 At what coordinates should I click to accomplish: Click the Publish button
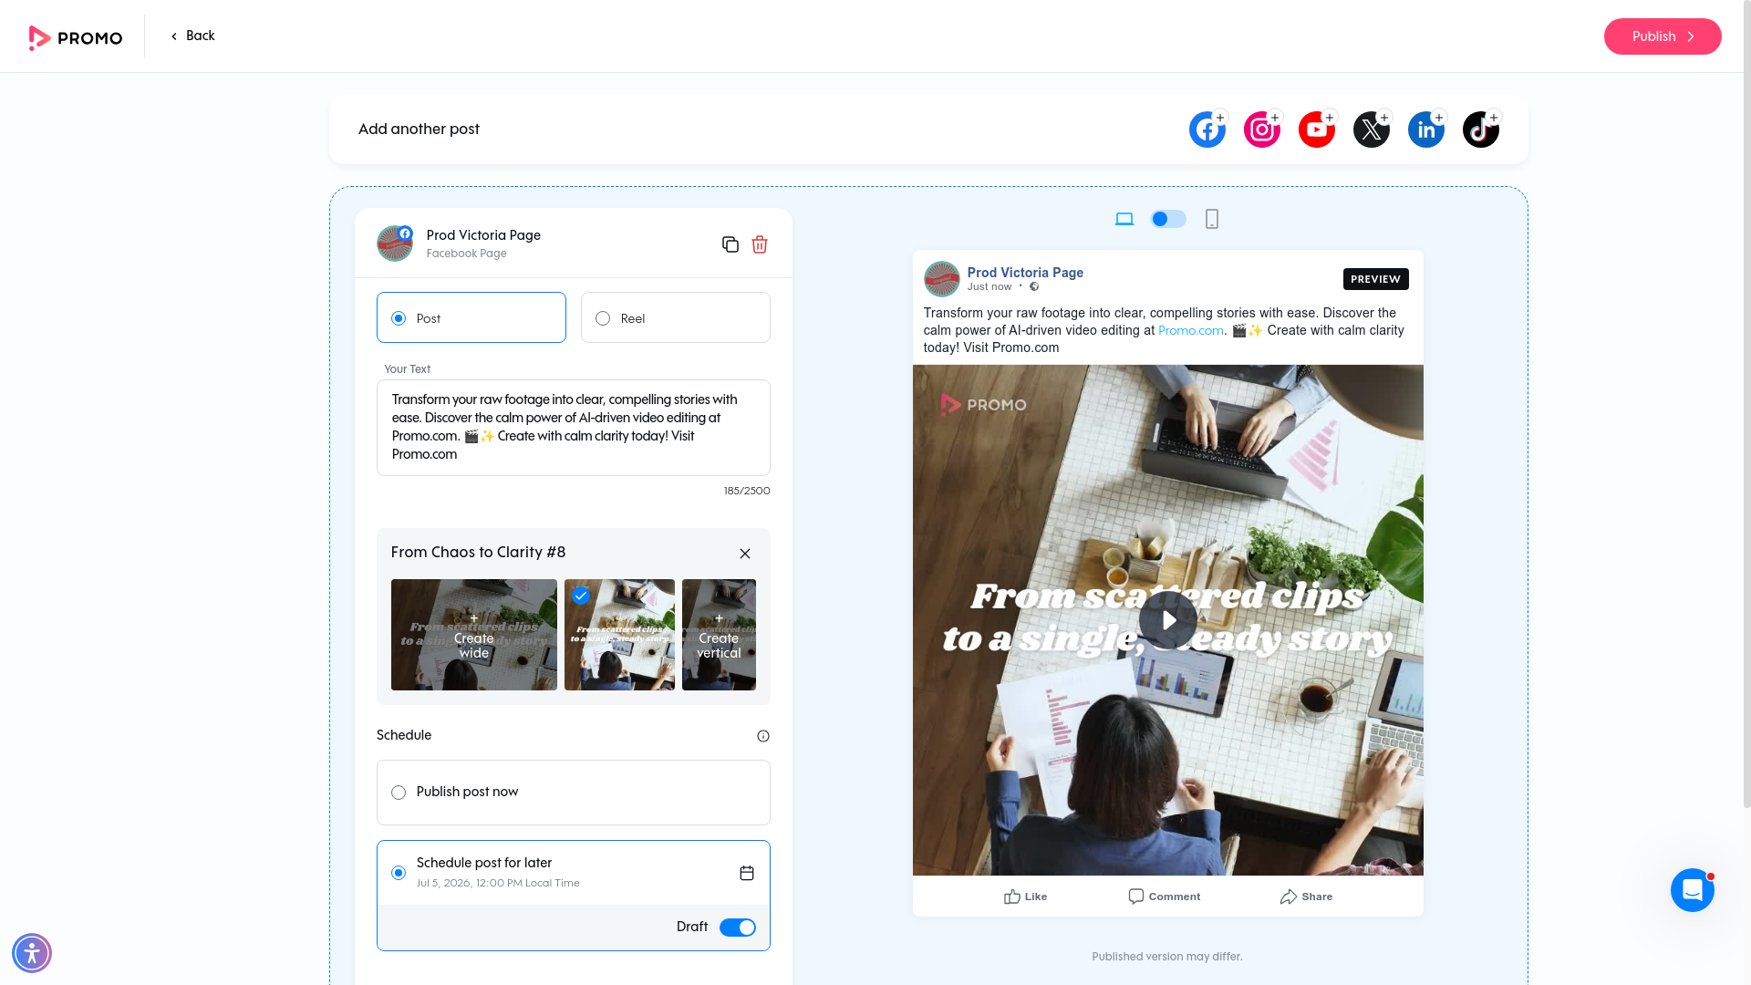(1663, 36)
